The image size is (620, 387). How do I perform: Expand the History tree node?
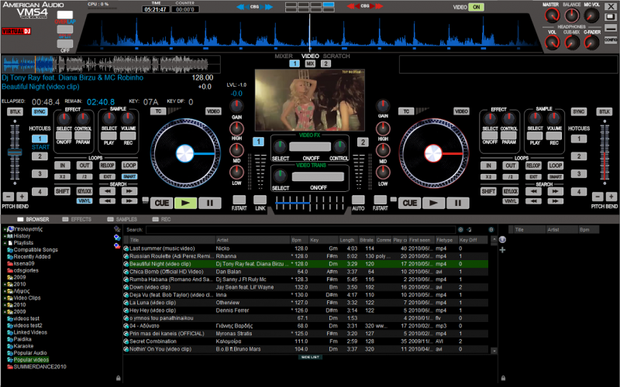coord(5,236)
